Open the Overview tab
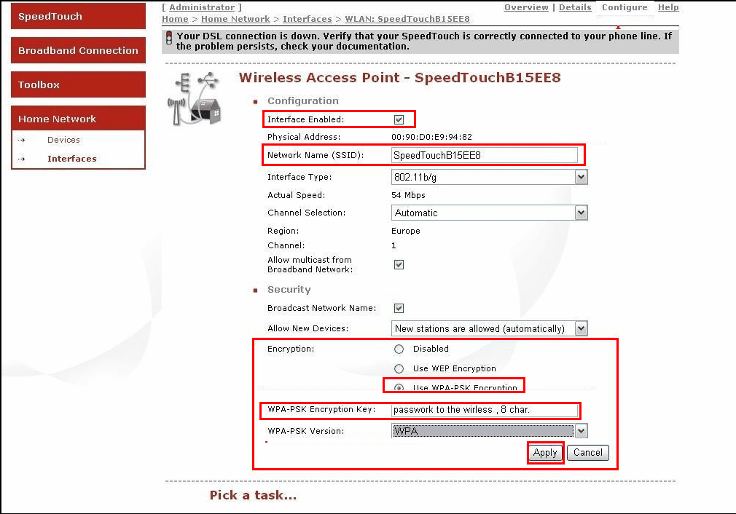 coord(527,7)
